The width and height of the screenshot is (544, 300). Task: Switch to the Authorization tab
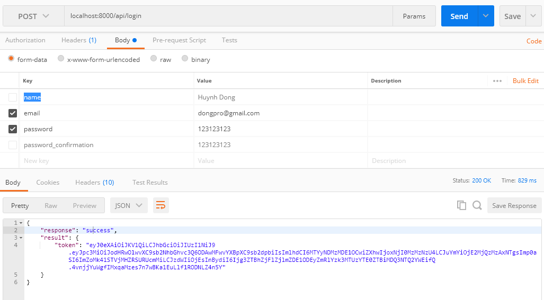pos(25,40)
